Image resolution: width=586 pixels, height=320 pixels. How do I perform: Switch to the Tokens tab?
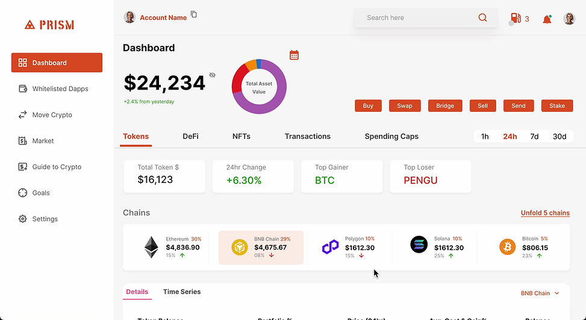pos(136,137)
